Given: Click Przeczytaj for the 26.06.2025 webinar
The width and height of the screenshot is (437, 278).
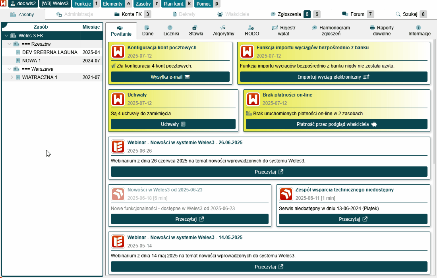Looking at the screenshot, I should click(x=269, y=172).
